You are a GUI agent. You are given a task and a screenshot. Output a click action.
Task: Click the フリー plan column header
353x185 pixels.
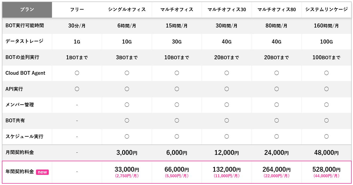point(77,10)
